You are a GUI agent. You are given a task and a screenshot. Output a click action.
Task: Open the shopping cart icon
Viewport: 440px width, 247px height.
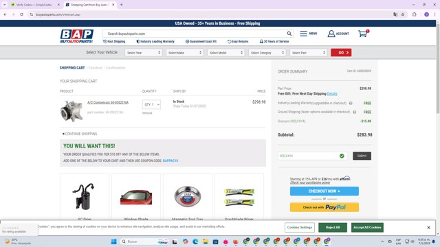point(363,34)
